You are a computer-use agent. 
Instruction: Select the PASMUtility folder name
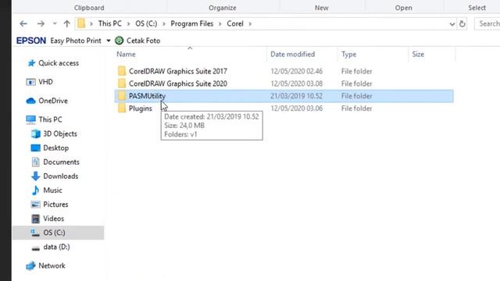coord(147,96)
